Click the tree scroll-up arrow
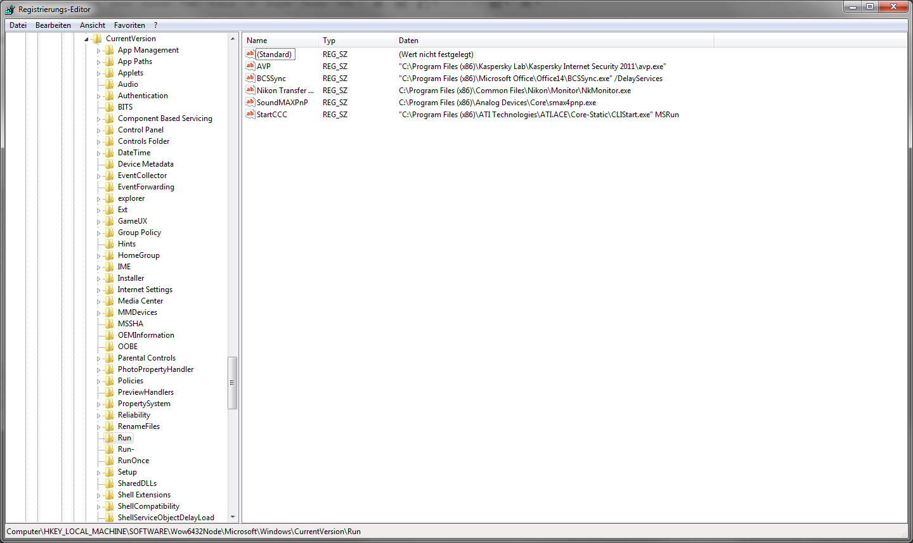913x543 pixels. (233, 39)
